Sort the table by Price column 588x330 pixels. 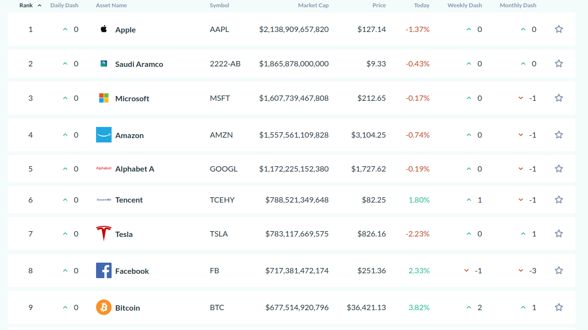(379, 5)
